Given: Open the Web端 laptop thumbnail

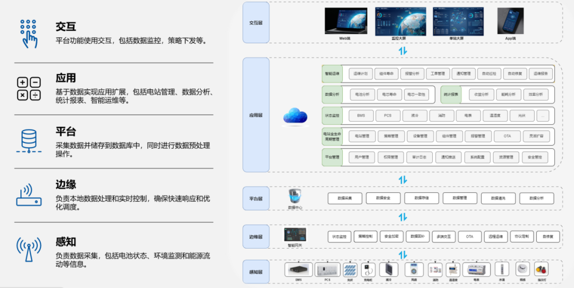Looking at the screenshot, I should (x=346, y=21).
